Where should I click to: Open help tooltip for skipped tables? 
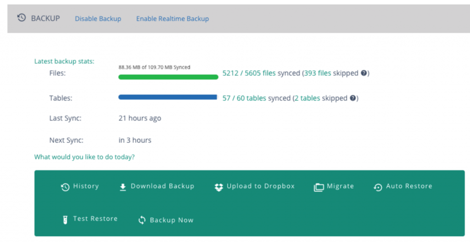[353, 98]
